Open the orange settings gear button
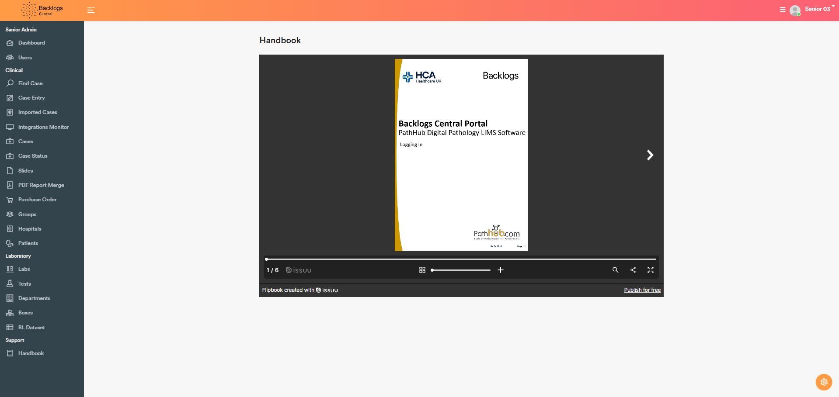The image size is (839, 397). point(824,382)
